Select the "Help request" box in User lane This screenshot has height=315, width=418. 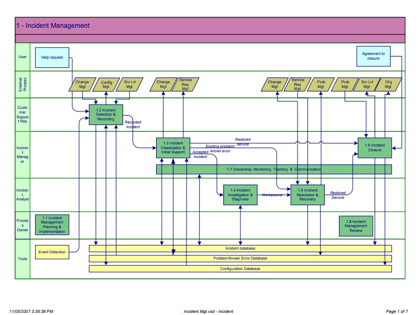click(x=52, y=58)
